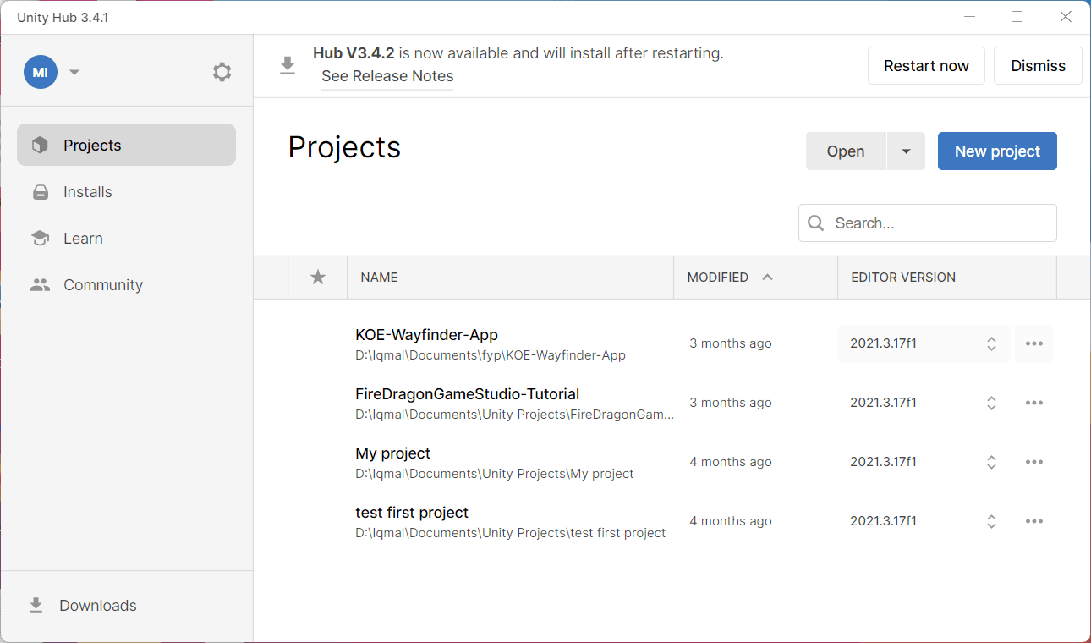Click Restart now button

(926, 66)
